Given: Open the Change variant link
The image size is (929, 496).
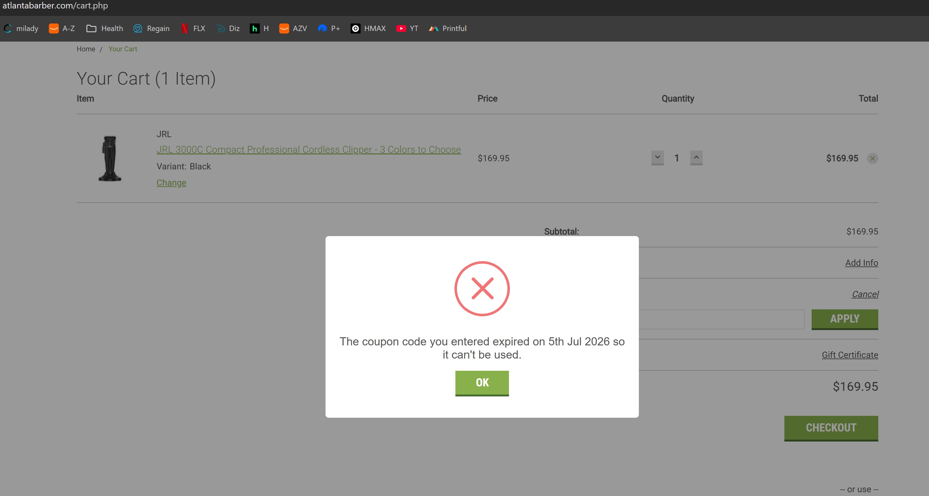Looking at the screenshot, I should [x=171, y=183].
